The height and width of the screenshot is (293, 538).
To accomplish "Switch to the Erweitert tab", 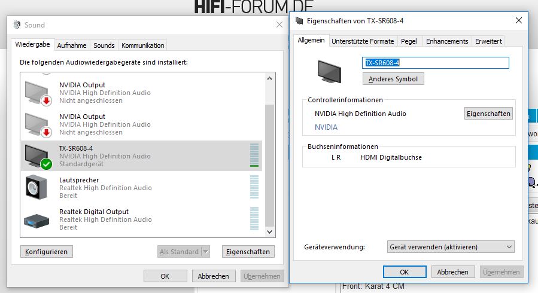I will pos(488,41).
